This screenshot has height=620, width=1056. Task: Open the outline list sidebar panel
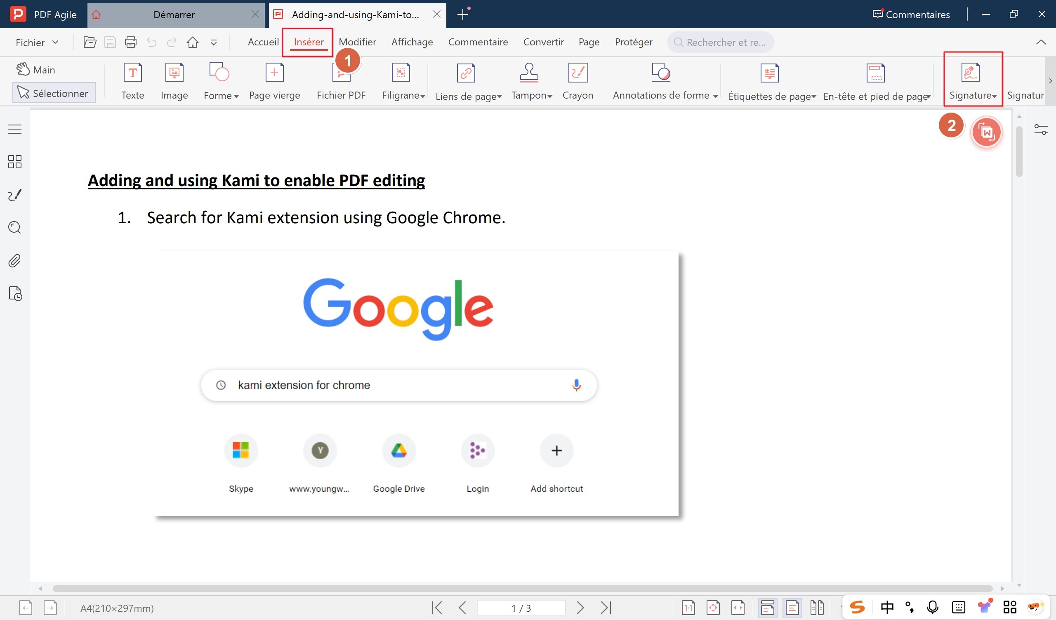[15, 129]
